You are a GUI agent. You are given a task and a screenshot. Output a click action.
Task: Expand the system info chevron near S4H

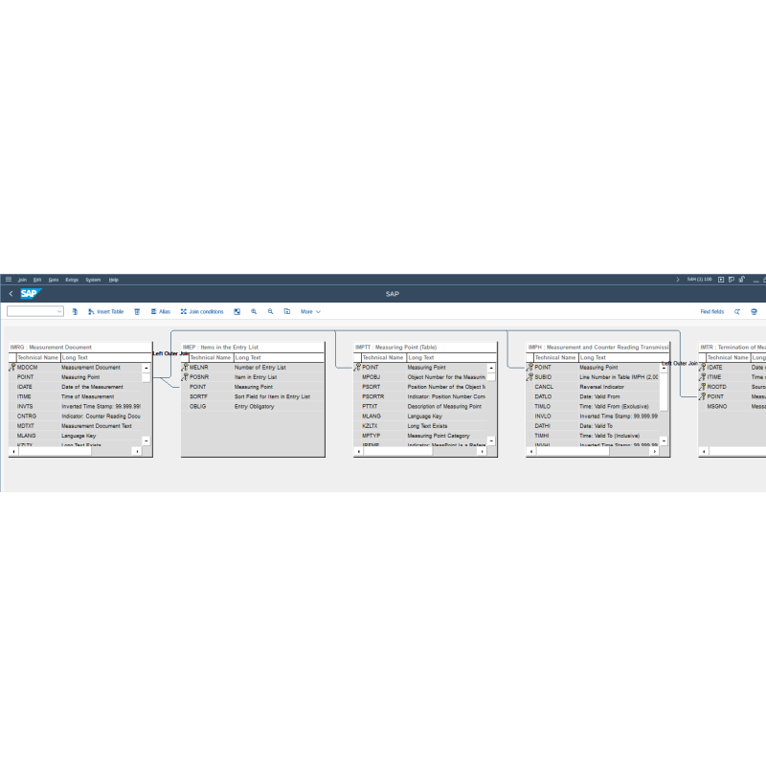tap(679, 280)
